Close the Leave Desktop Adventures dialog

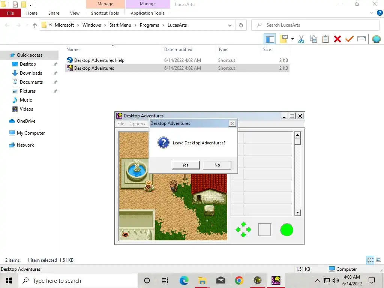pos(232,123)
